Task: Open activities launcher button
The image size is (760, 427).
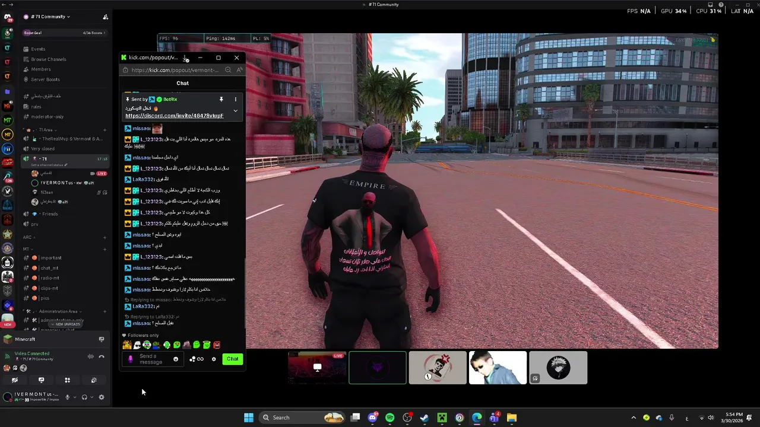Action: pos(67,380)
